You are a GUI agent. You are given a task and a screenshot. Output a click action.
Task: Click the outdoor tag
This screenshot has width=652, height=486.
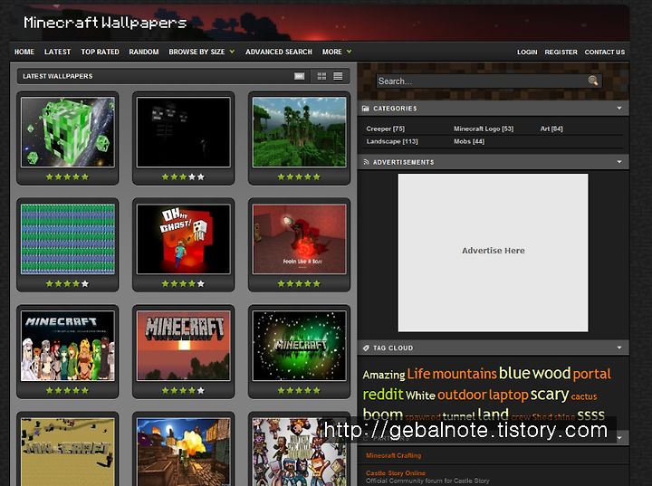pos(462,395)
